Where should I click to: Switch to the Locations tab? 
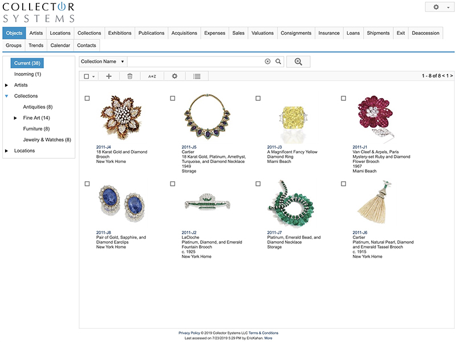[x=60, y=33]
